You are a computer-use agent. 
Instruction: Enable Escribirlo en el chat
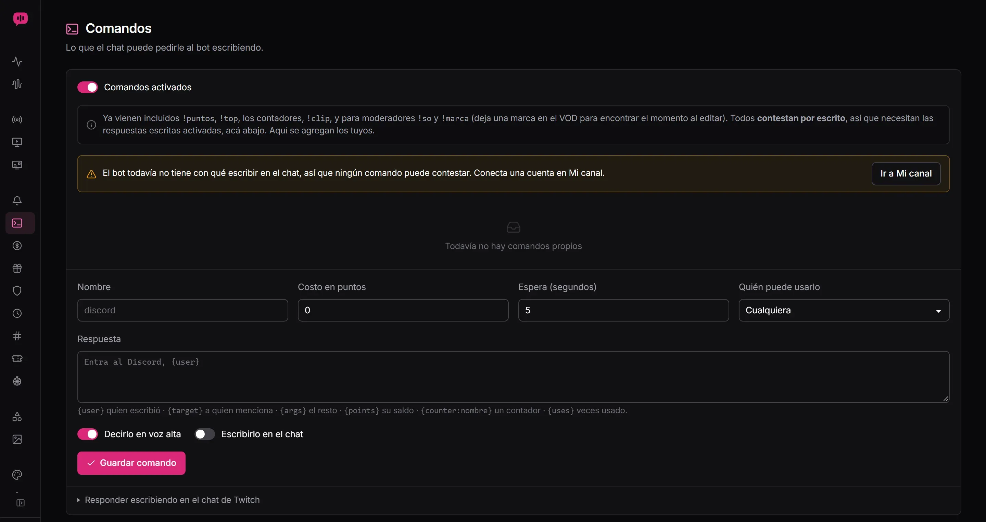[x=205, y=434]
